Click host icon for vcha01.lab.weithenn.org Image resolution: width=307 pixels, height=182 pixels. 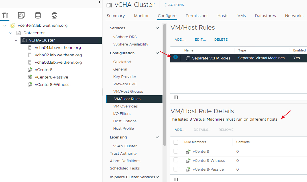pyautogui.click(x=30, y=47)
